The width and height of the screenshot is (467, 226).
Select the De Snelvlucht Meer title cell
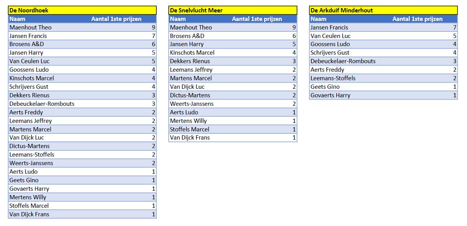coord(196,10)
